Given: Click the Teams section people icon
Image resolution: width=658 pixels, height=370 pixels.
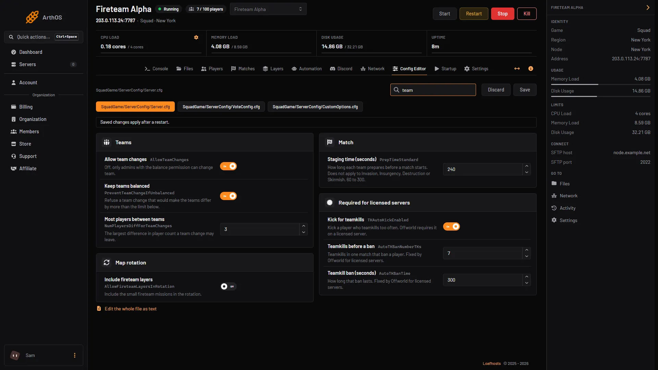Looking at the screenshot, I should [x=107, y=143].
